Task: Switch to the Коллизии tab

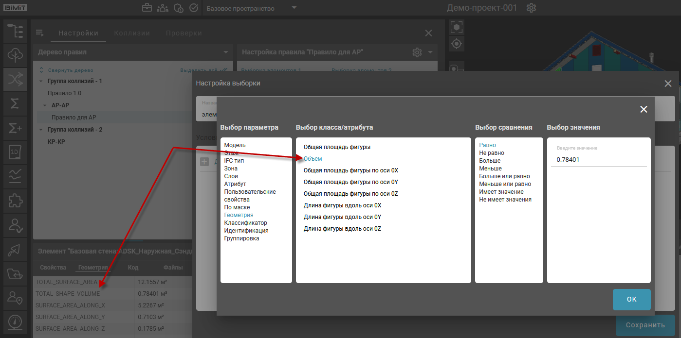Action: point(132,33)
